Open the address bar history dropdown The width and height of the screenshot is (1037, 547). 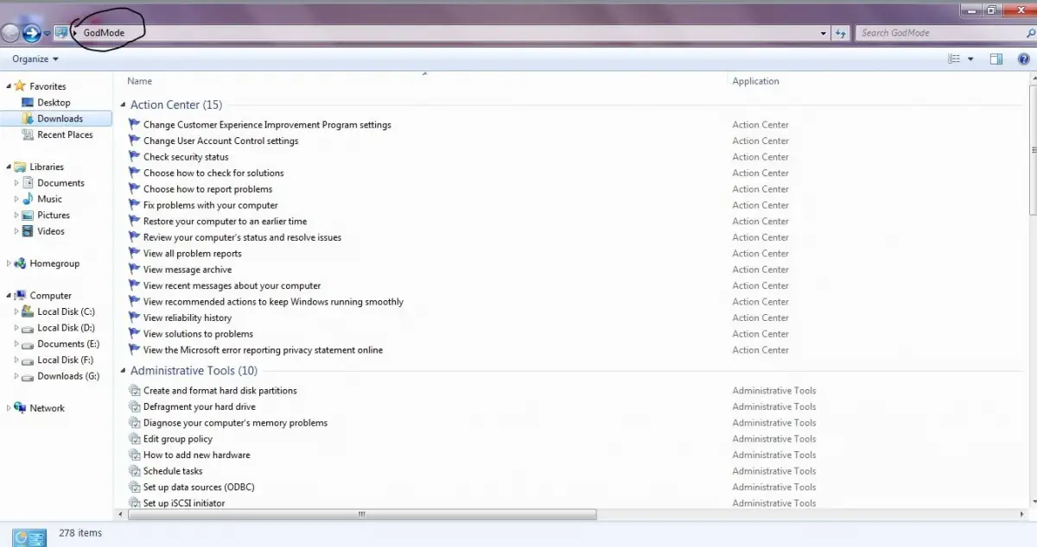[x=824, y=33]
